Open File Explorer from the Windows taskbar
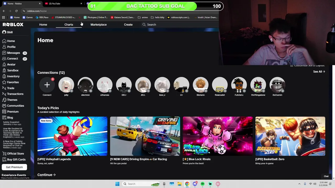The width and height of the screenshot is (335, 188). pos(179,184)
